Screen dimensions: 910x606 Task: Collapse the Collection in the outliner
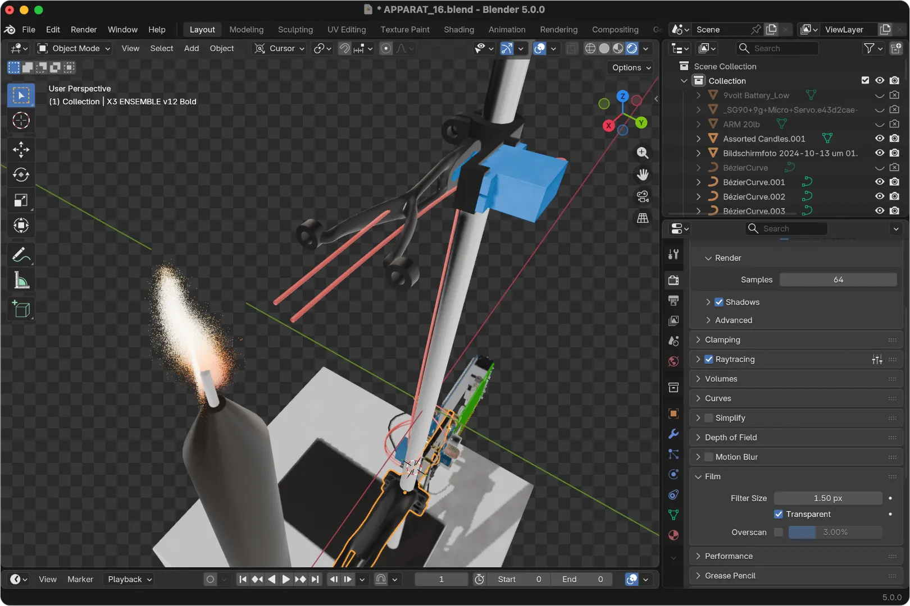[684, 81]
